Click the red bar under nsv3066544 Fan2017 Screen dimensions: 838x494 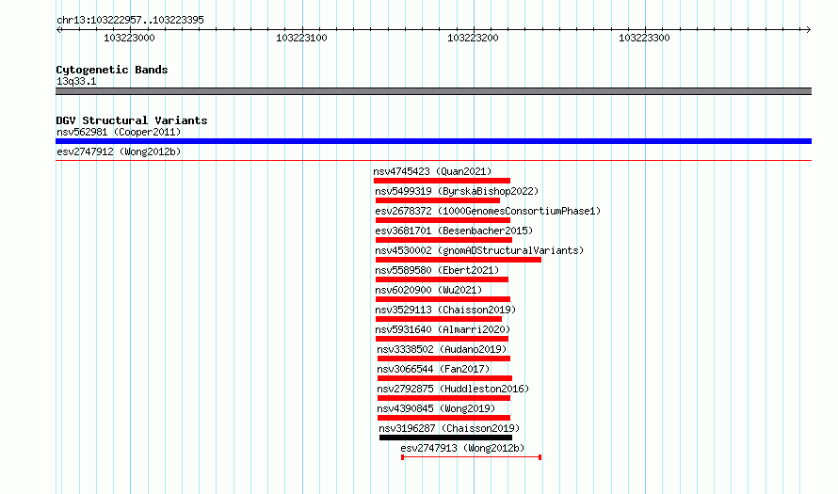pyautogui.click(x=444, y=378)
